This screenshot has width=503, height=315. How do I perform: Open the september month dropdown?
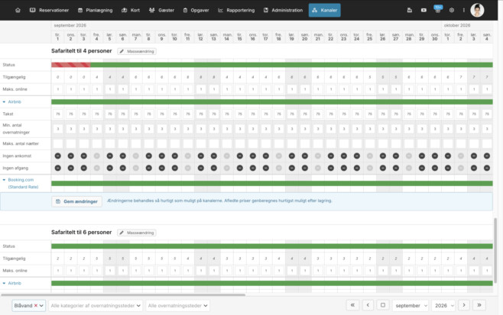411,305
